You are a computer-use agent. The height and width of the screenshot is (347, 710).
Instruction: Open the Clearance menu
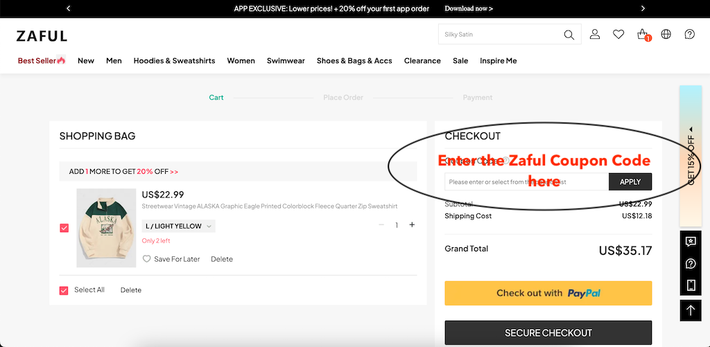(x=422, y=61)
